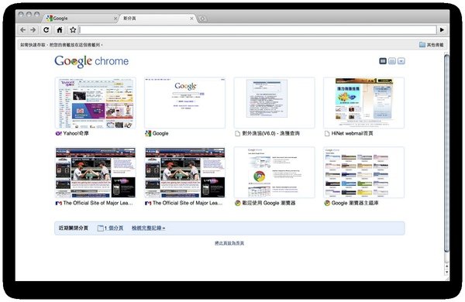Open 檢視完整記錄 full history link
Viewport: 465px width, 302px height.
pos(149,228)
